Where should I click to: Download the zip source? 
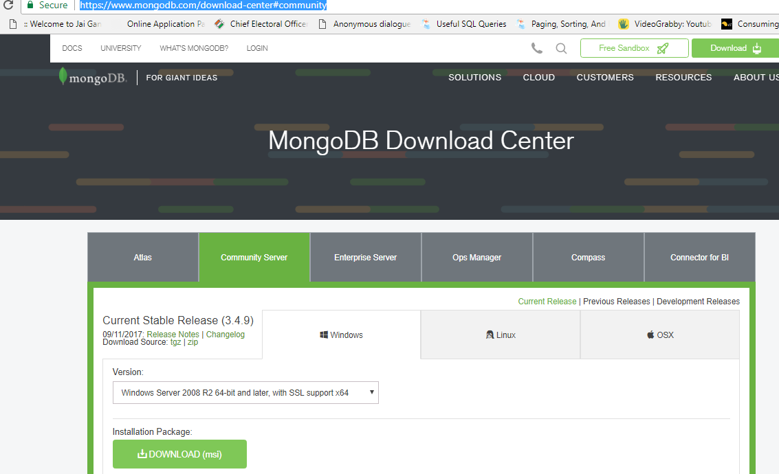pos(193,342)
